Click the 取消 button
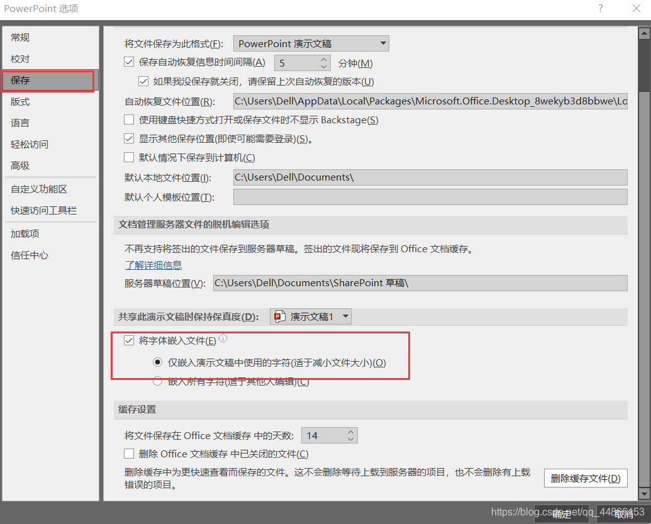This screenshot has height=524, width=651. [623, 513]
